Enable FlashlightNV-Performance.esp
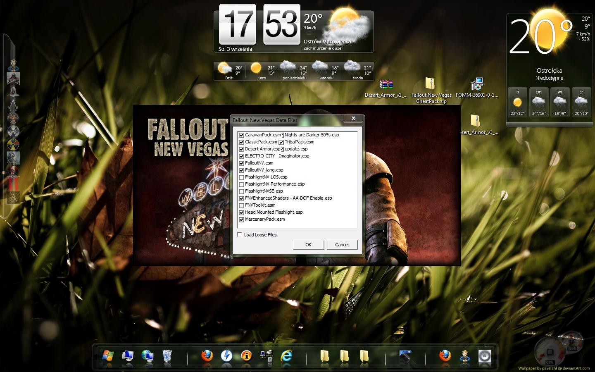The image size is (595, 372). (x=242, y=184)
